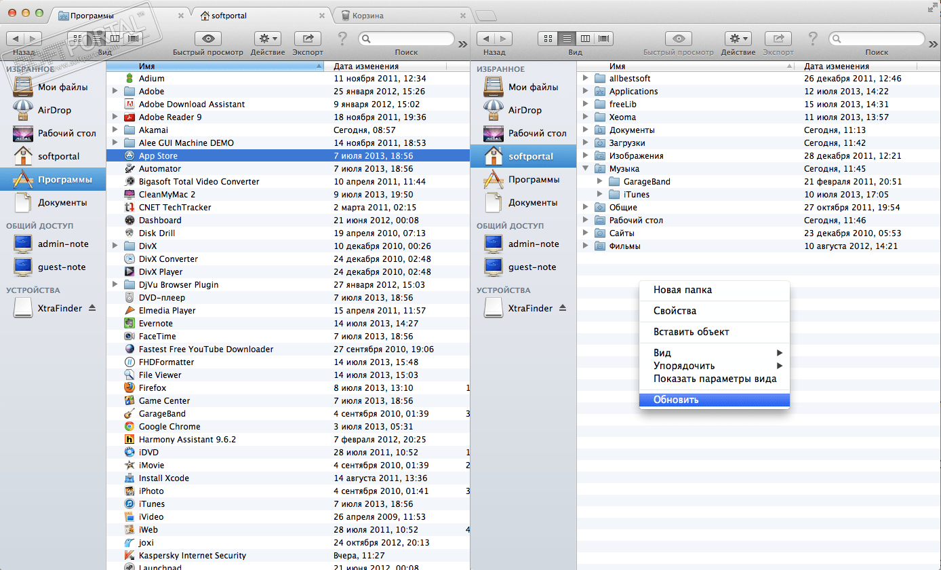Switch right pane to column view
Screen dimensions: 941x570
(586, 39)
